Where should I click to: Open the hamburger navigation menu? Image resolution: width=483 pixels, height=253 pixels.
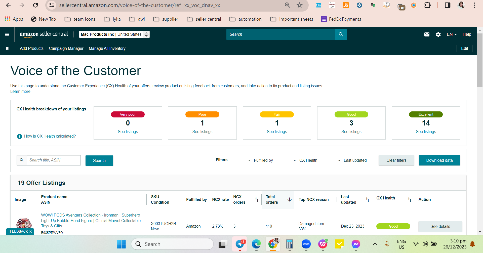point(7,34)
